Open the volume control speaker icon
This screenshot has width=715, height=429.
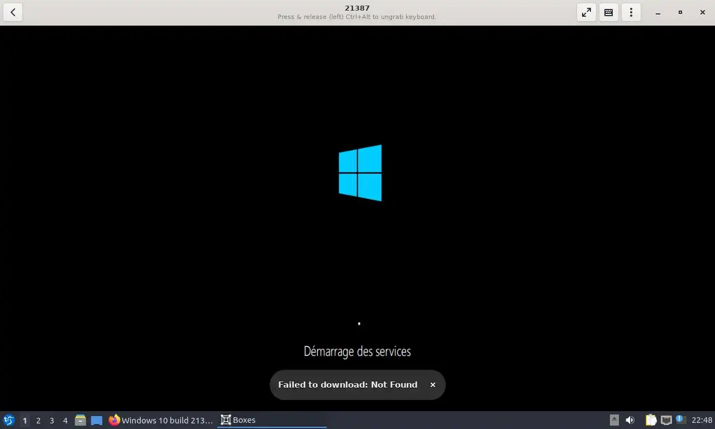(630, 420)
